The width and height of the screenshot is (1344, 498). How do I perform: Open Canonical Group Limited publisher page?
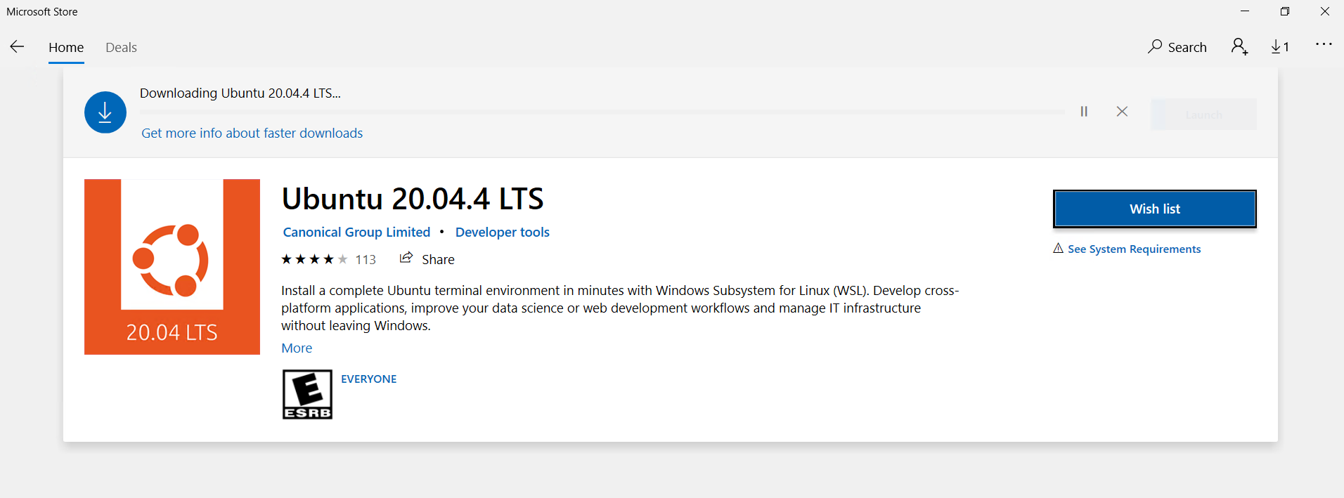point(356,232)
